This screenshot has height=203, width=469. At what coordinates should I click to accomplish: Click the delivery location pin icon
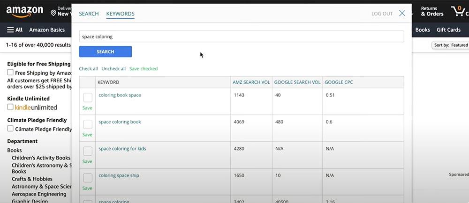[x=53, y=13]
